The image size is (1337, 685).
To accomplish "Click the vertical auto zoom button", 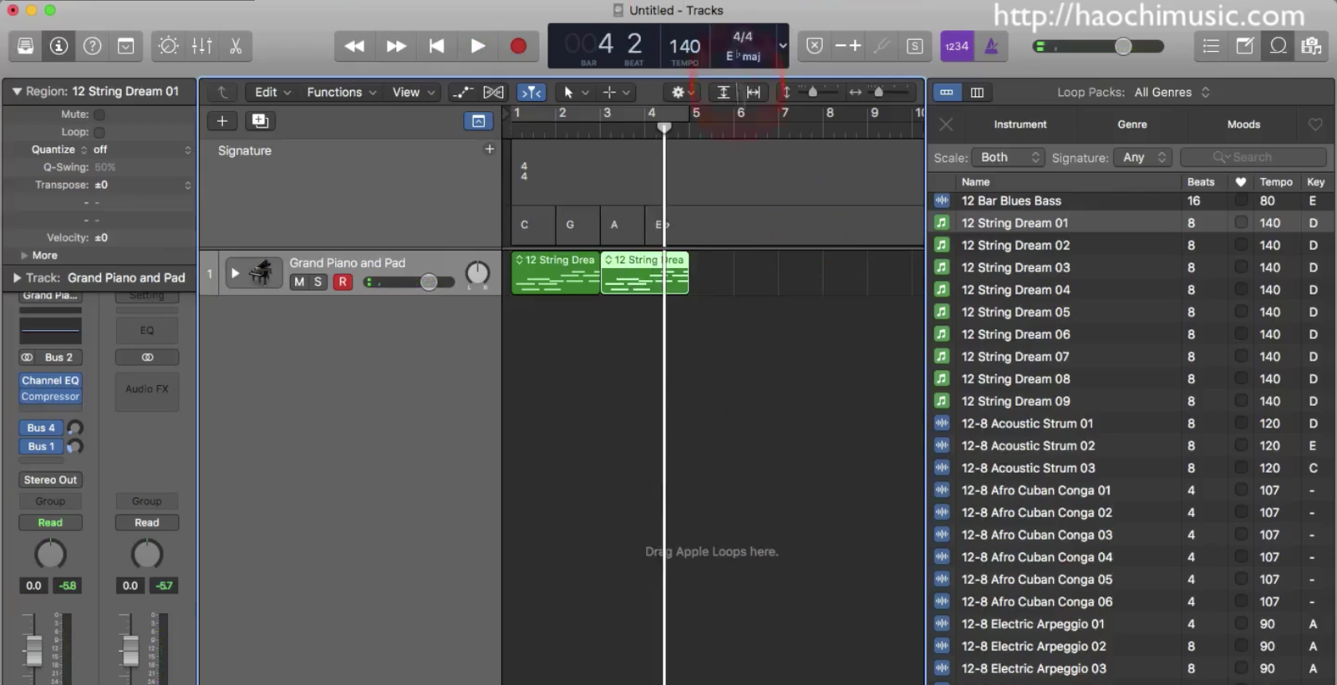I will [x=724, y=92].
